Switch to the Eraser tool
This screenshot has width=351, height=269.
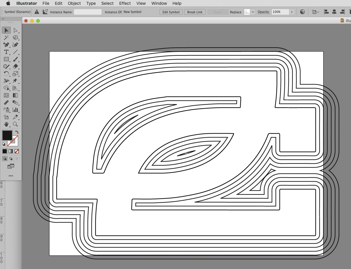click(16, 66)
